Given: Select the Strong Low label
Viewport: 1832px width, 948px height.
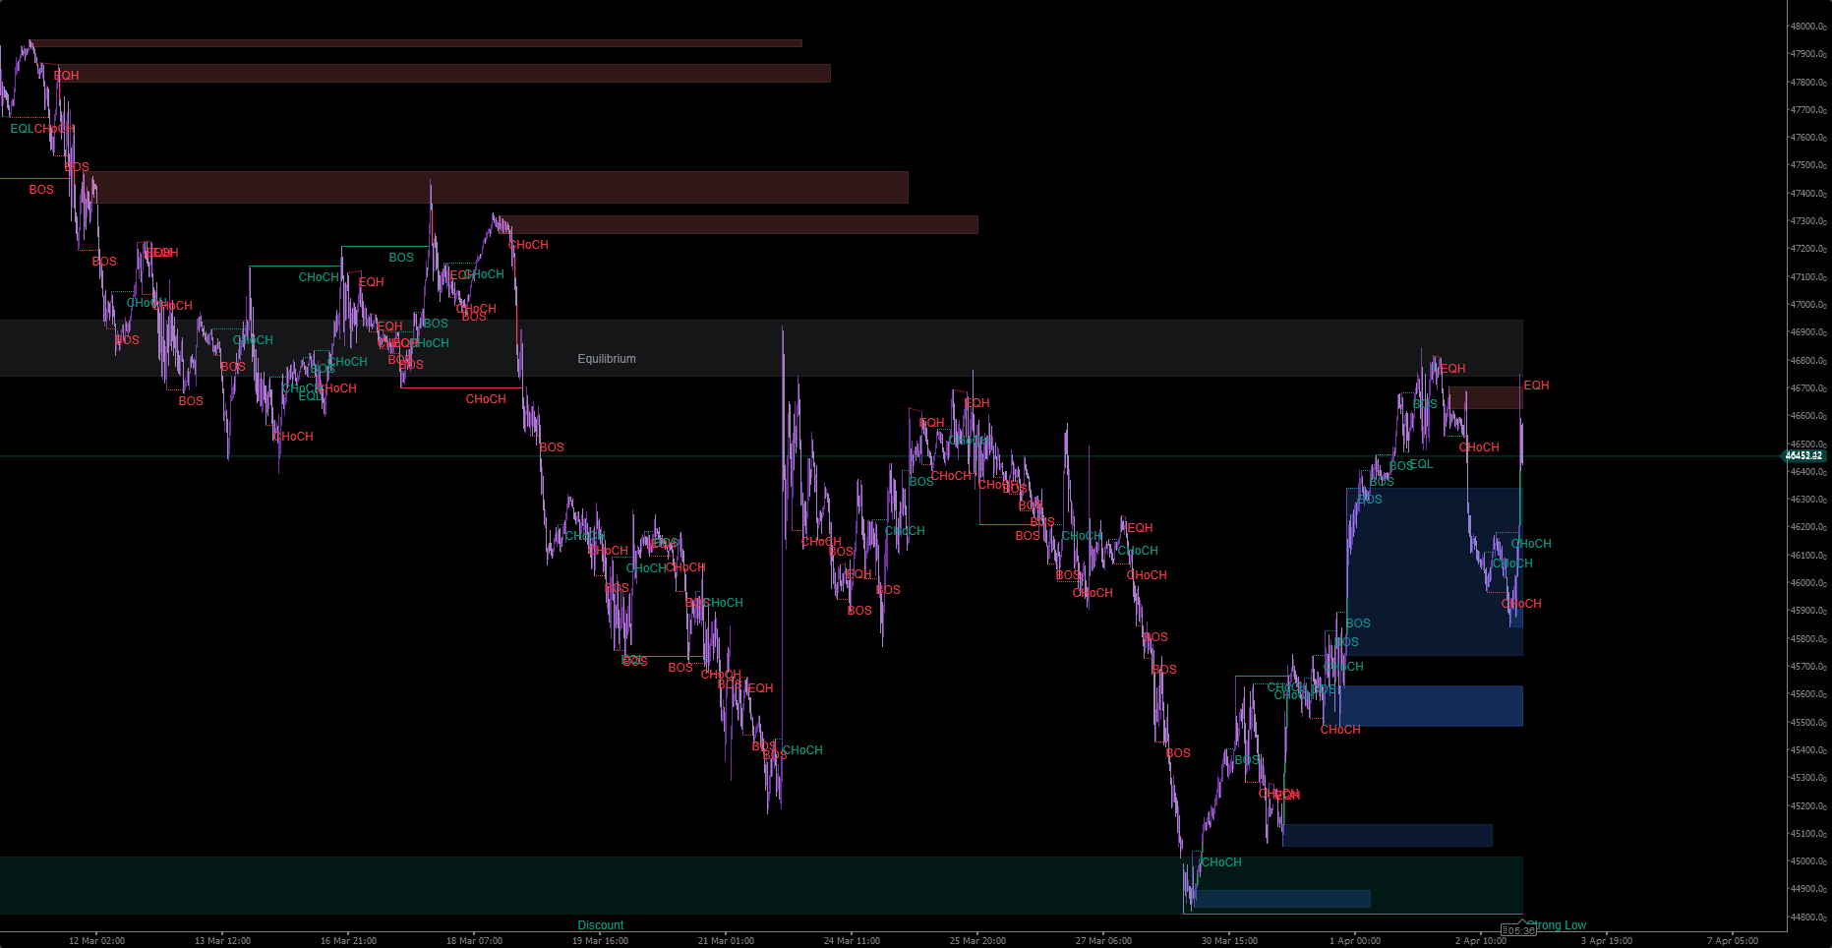Looking at the screenshot, I should [1558, 925].
